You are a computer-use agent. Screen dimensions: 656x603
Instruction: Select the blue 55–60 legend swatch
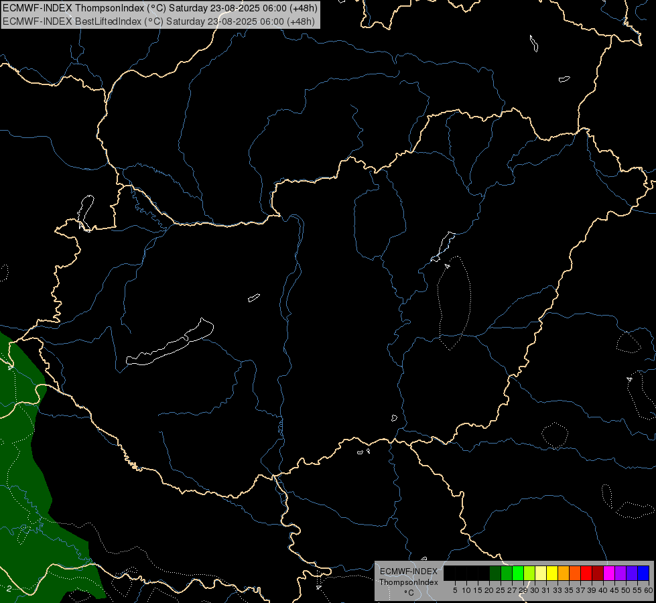click(643, 573)
